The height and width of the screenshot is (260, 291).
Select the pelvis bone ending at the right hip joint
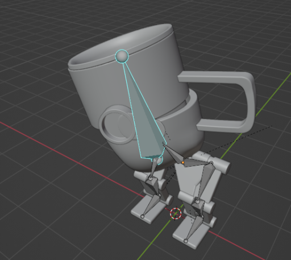click(197, 163)
